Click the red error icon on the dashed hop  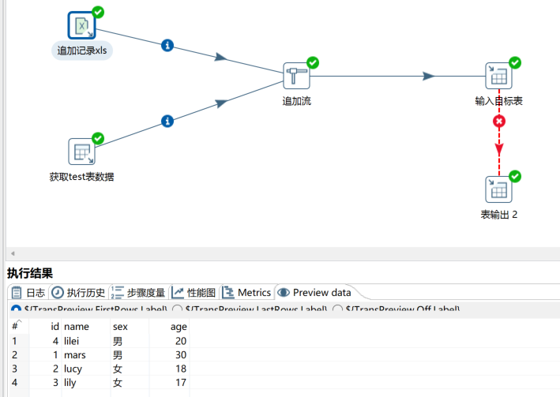click(498, 121)
